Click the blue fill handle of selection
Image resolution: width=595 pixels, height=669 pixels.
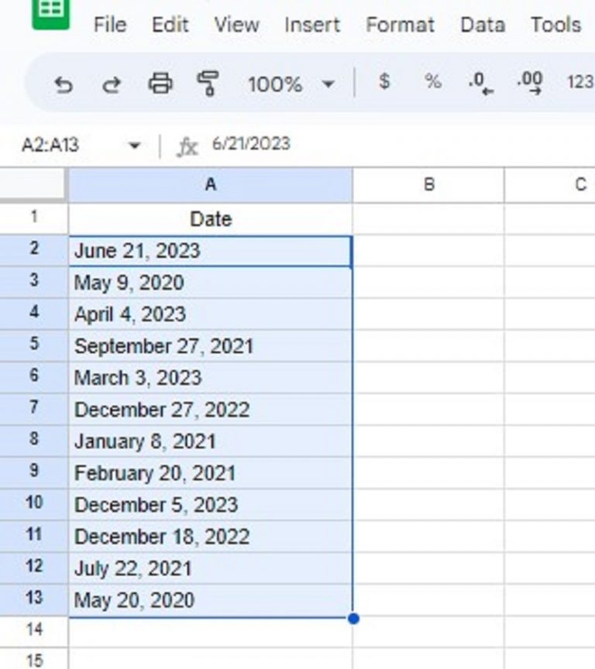[353, 618]
